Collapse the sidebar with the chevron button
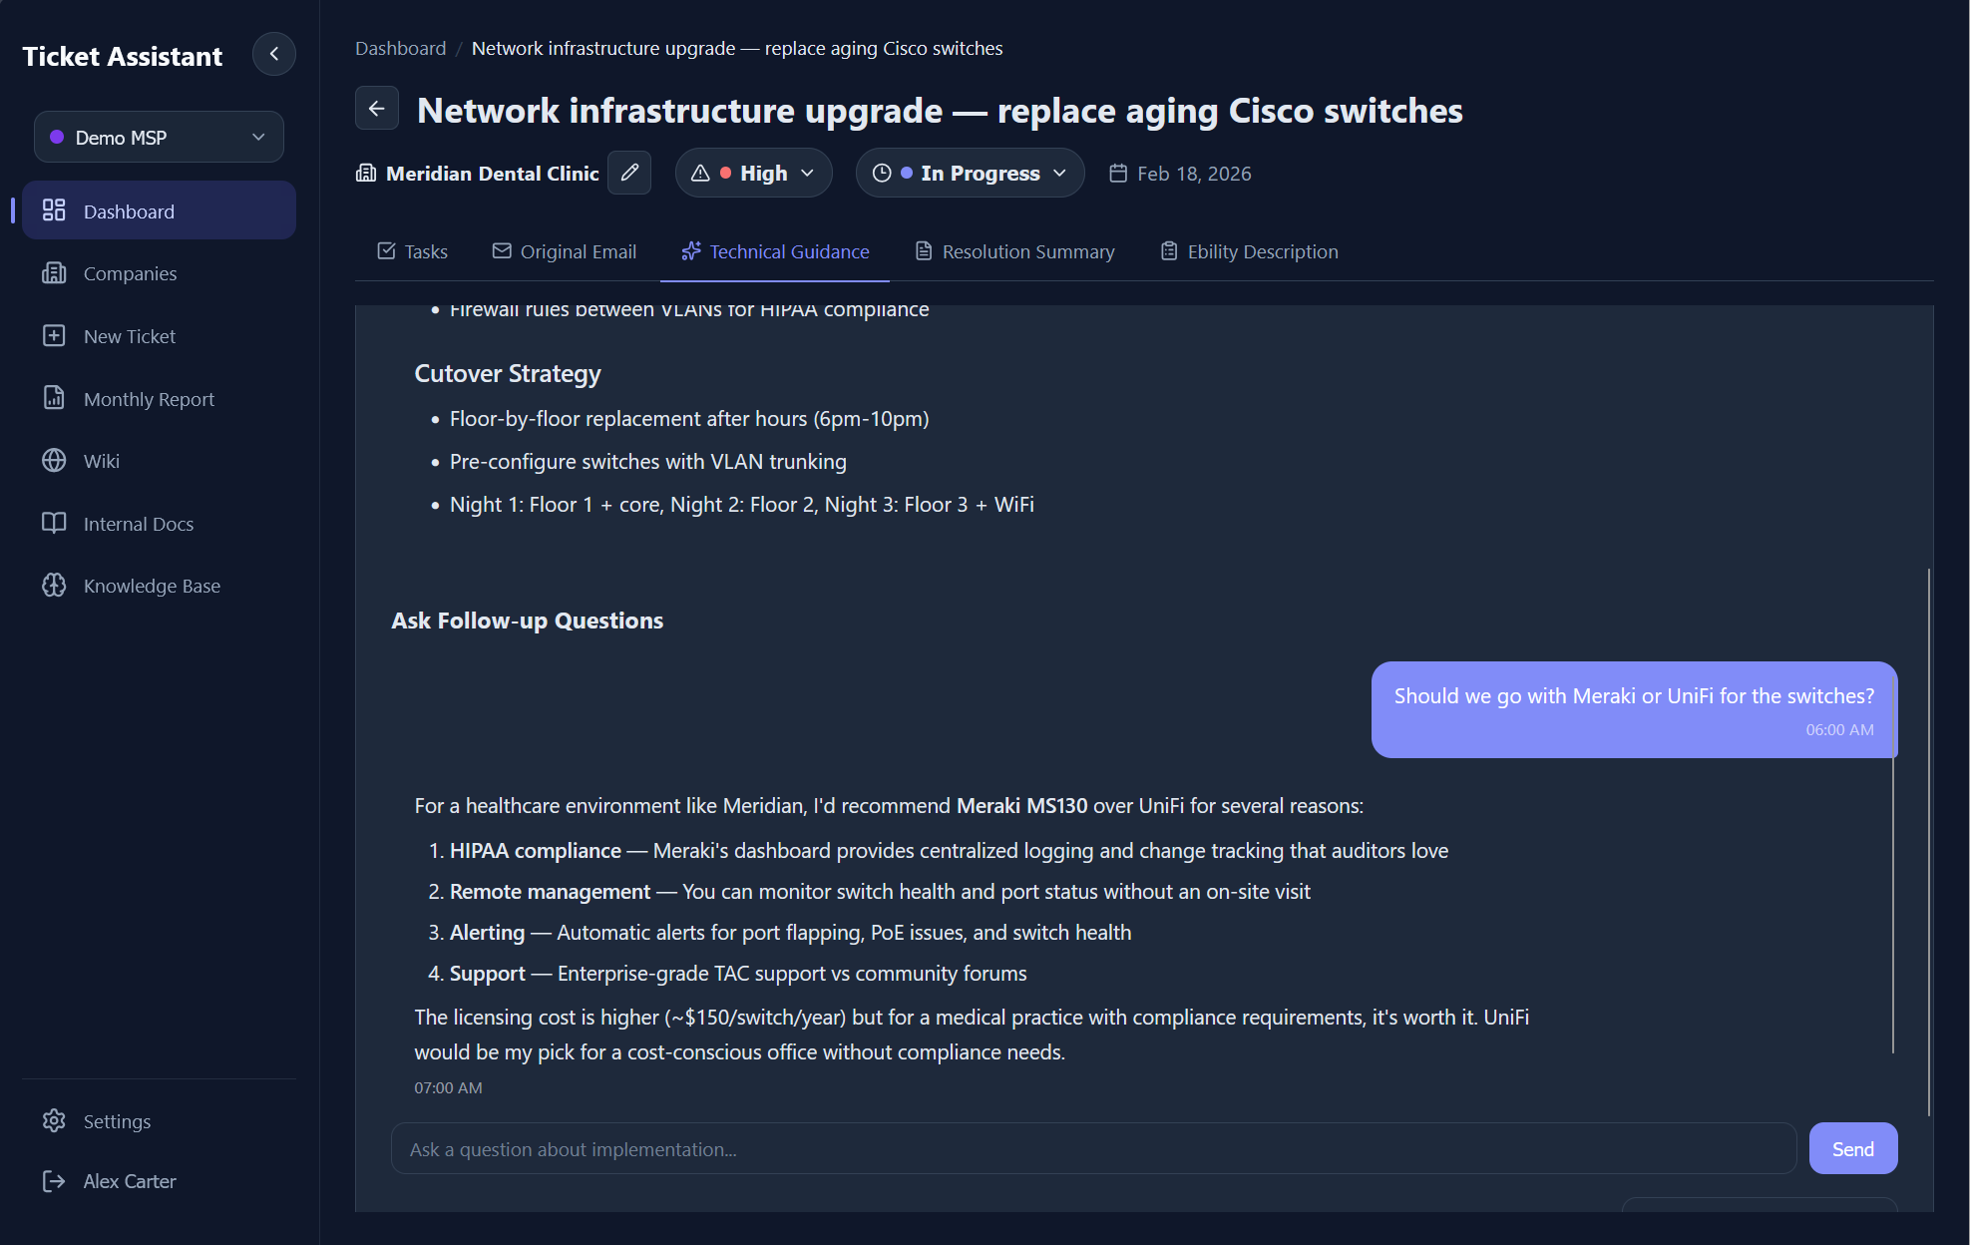Screen dimensions: 1970x1245 pos(273,54)
